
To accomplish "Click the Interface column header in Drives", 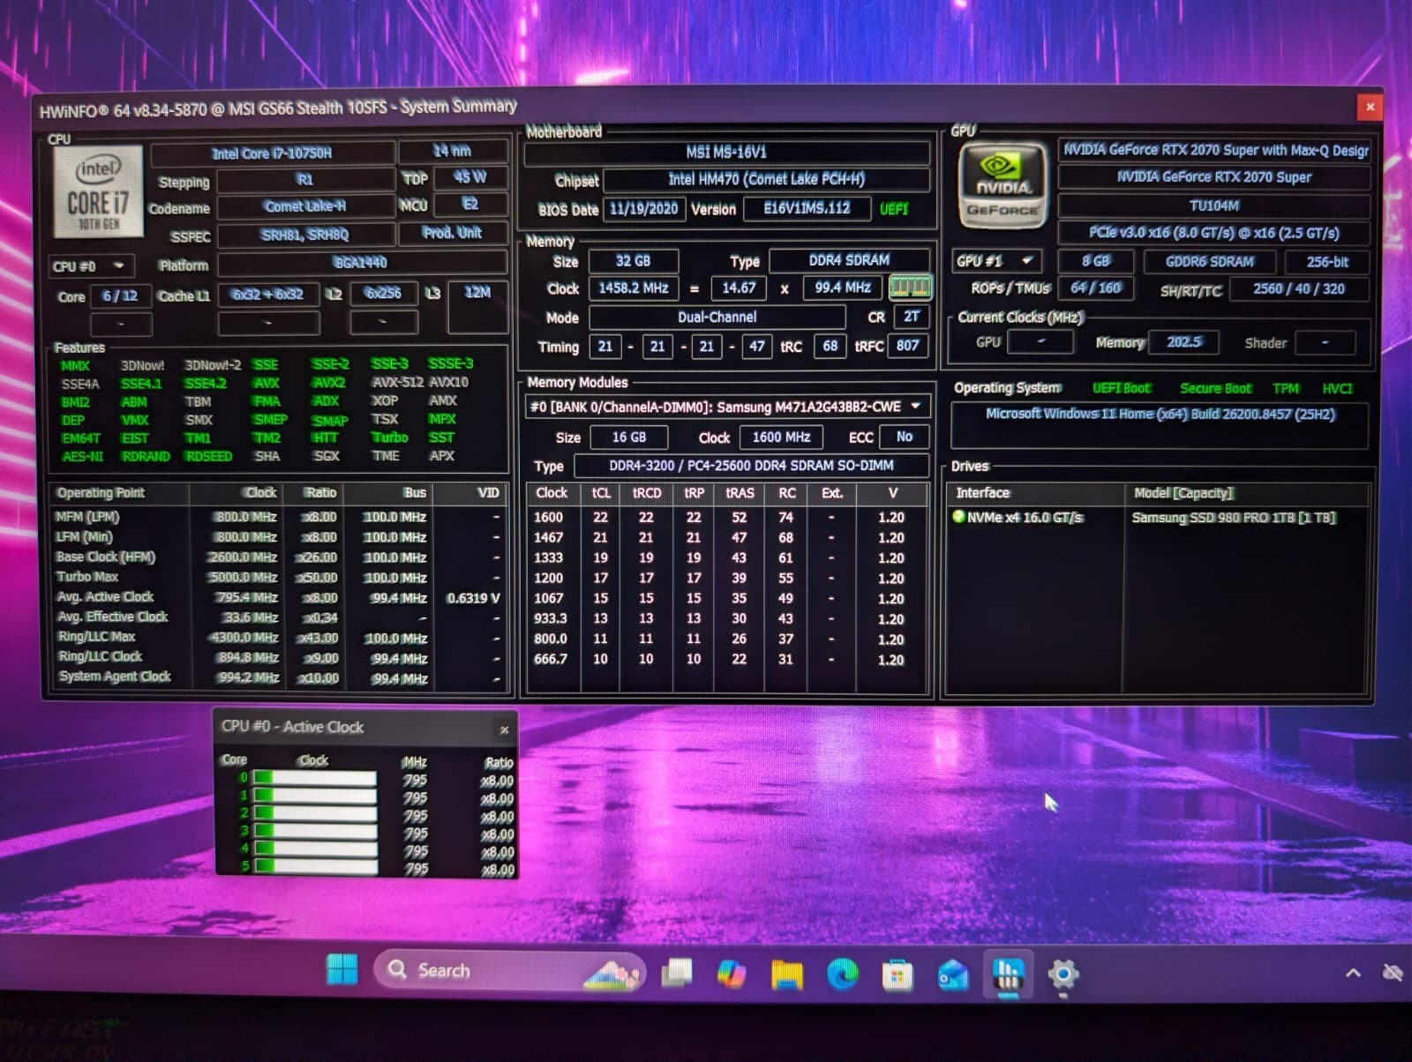I will click(x=1036, y=493).
